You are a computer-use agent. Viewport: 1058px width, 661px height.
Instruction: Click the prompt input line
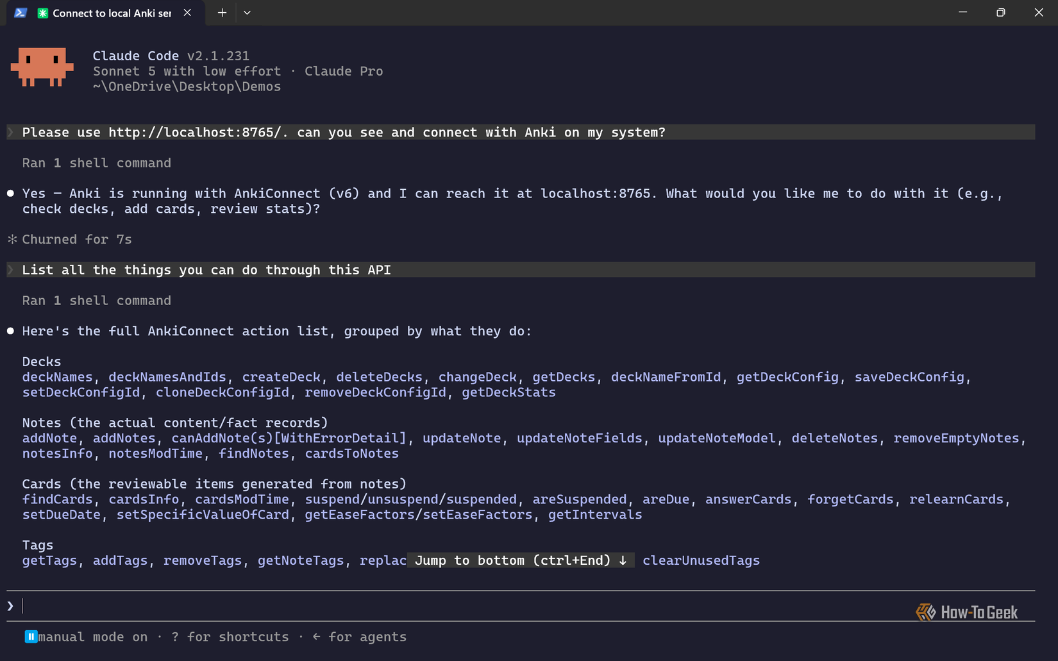[521, 606]
